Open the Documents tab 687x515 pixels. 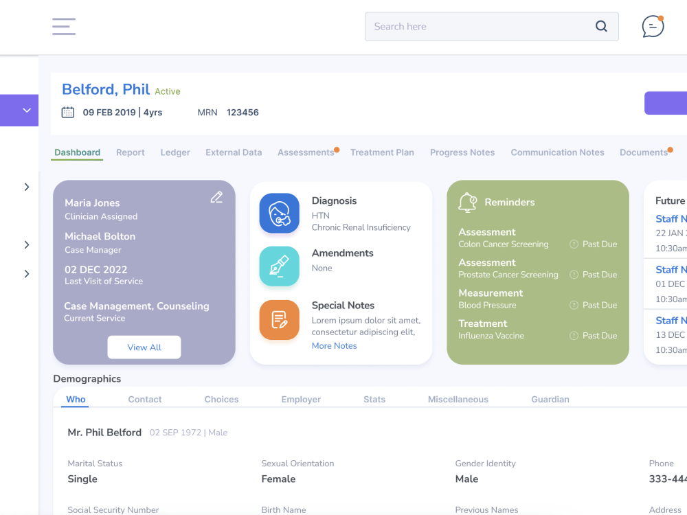(x=643, y=152)
